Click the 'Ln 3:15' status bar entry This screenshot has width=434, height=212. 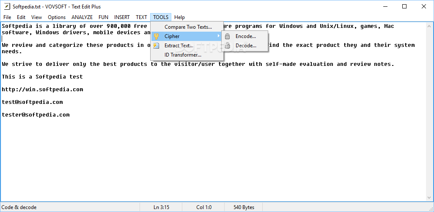[x=161, y=207]
